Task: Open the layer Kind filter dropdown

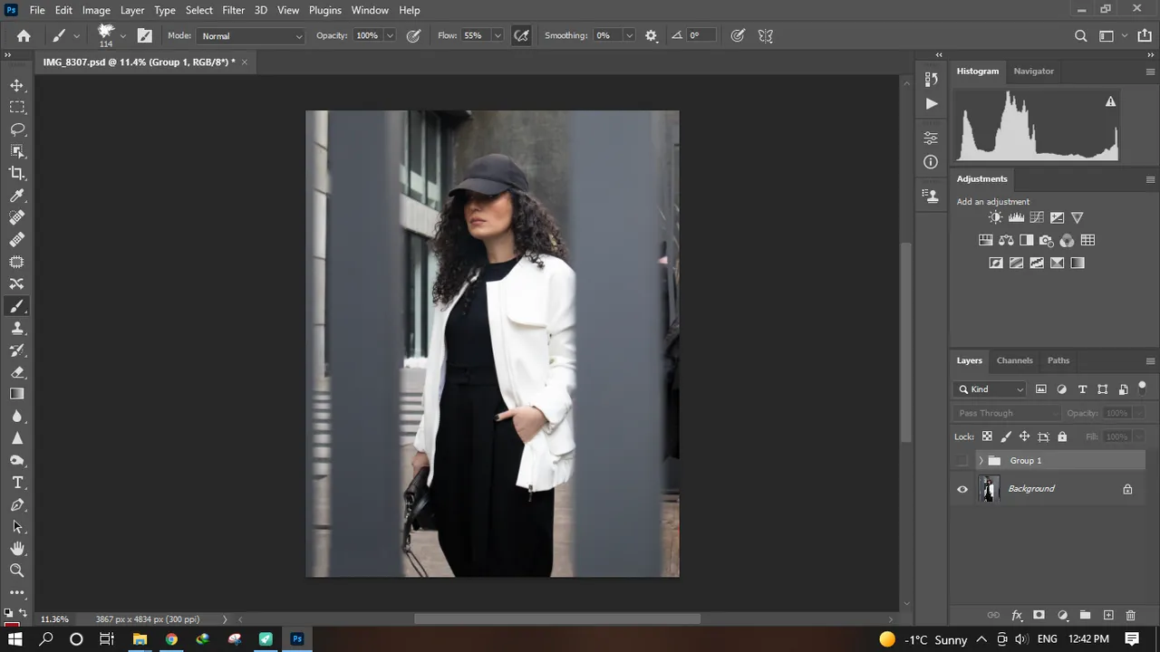Action: (x=991, y=389)
